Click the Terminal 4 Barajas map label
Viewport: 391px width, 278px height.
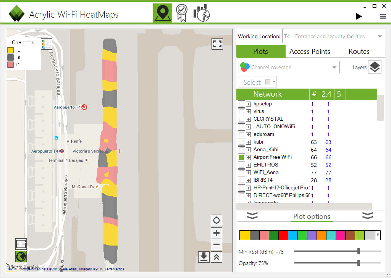[x=66, y=160]
